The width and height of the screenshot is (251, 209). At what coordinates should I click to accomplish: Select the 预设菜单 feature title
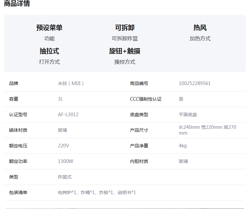pos(49,28)
